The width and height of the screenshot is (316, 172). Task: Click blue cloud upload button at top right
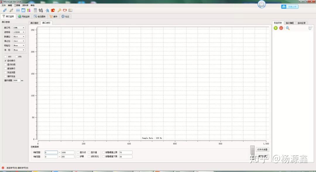coord(290,7)
